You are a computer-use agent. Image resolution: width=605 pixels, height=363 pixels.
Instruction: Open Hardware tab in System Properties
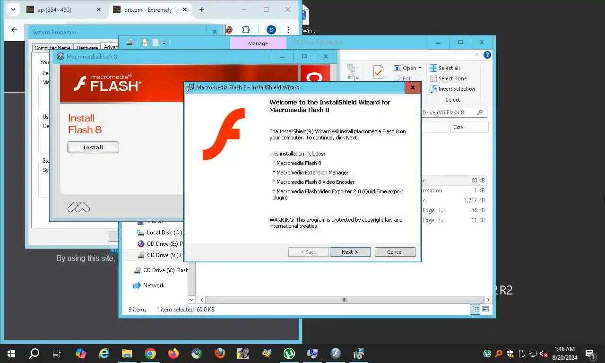click(87, 48)
